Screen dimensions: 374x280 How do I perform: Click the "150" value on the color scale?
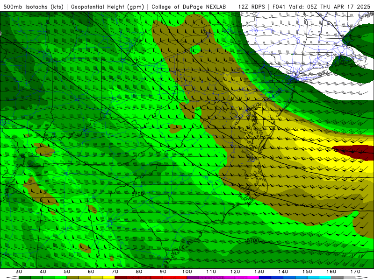coord(307,272)
